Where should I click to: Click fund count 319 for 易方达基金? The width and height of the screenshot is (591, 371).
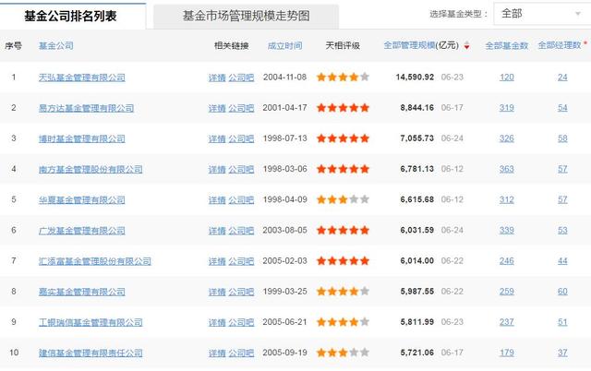[507, 108]
